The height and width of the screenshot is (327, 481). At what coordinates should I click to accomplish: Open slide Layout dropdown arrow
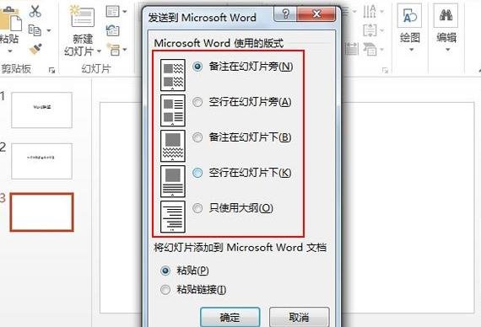125,11
